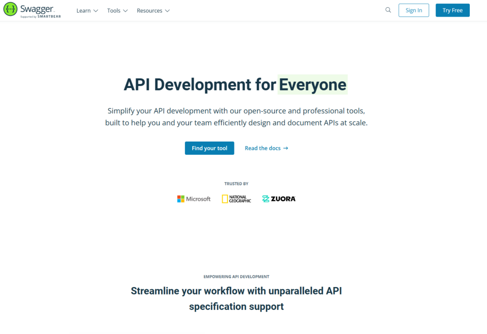Expand the chevron next to Resources
This screenshot has height=334, width=487.
(167, 11)
